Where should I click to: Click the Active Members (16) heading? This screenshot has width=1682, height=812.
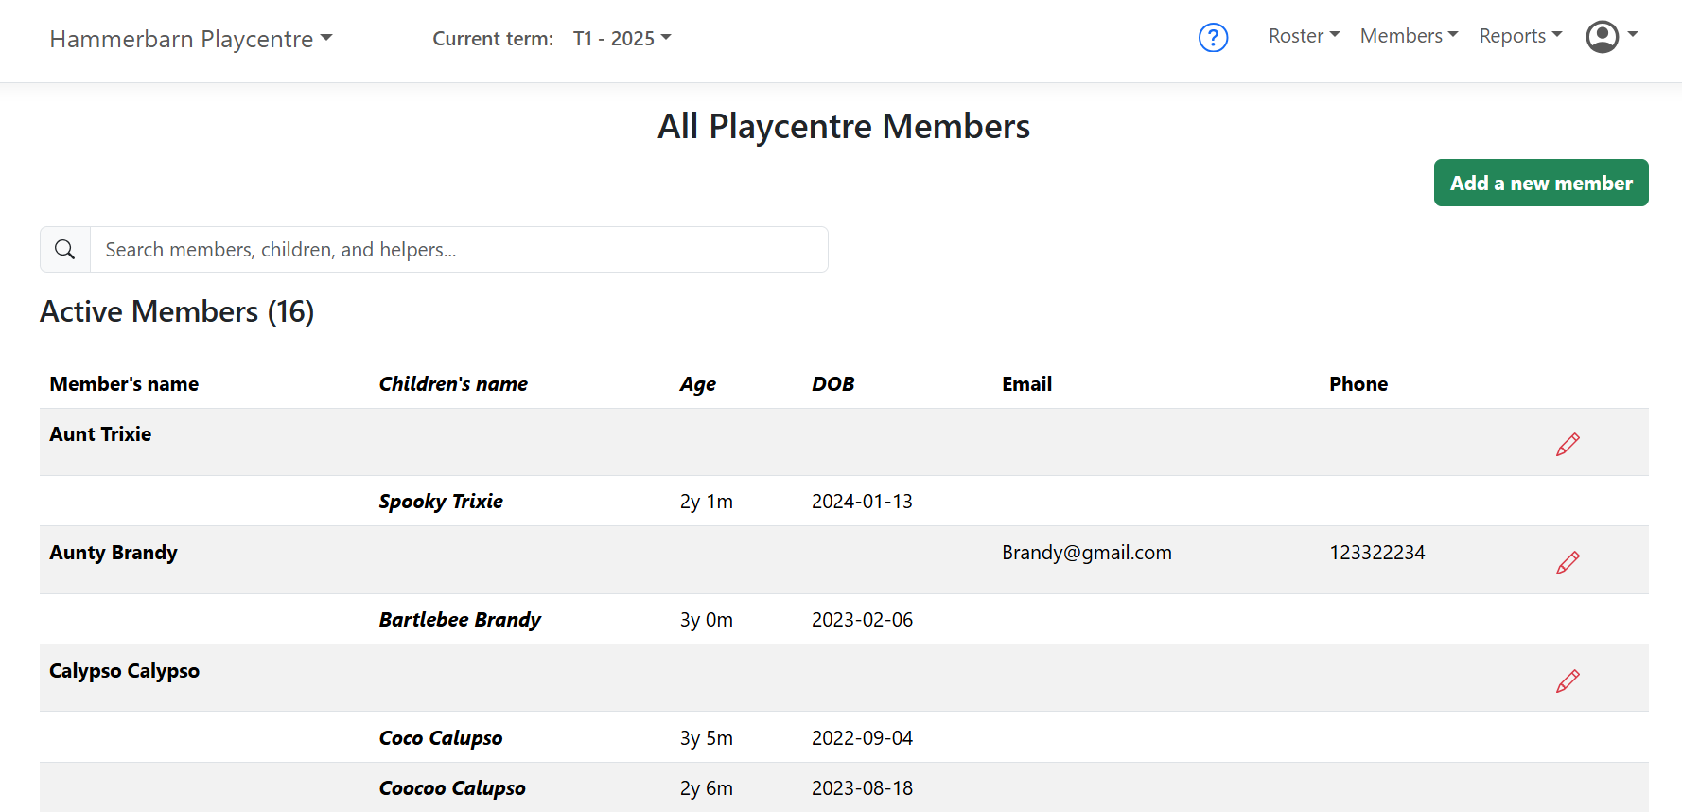[177, 311]
